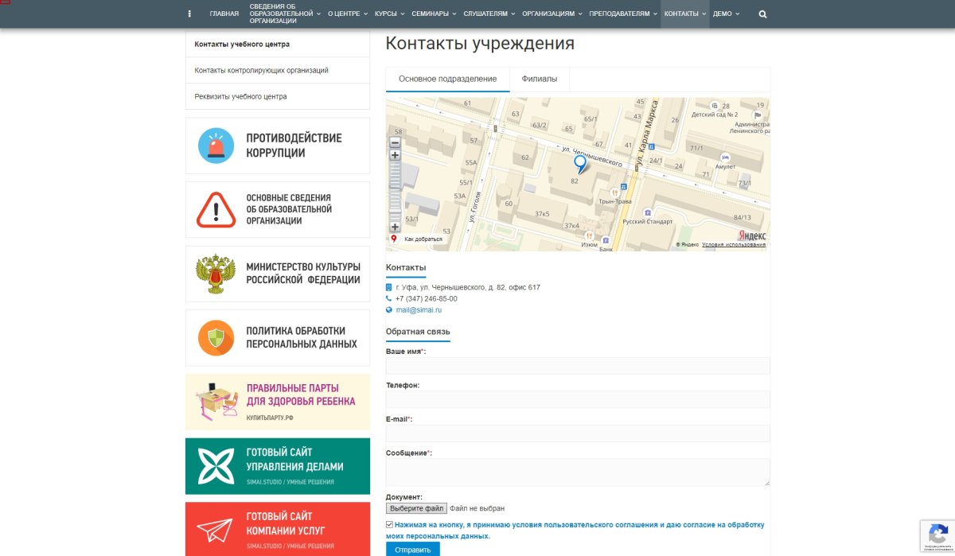Open site search via magnifier icon
Screen dimensions: 955x556
762,14
